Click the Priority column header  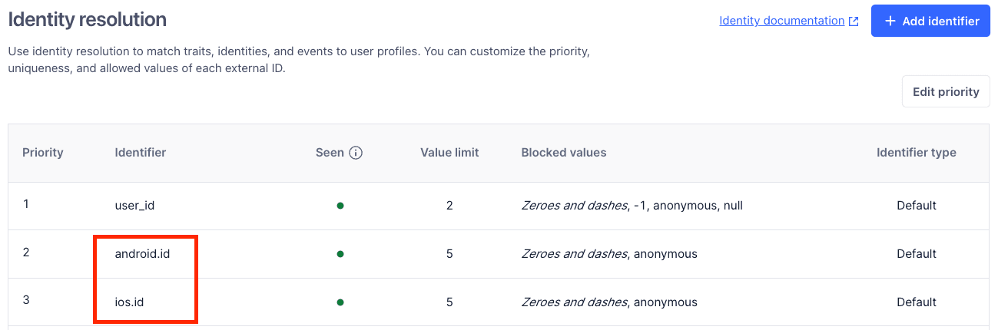tap(43, 153)
